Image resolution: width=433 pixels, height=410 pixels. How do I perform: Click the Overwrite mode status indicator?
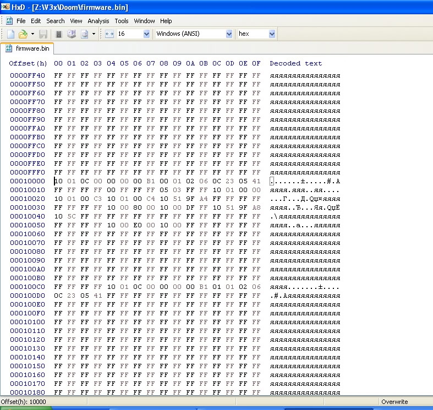coord(394,402)
